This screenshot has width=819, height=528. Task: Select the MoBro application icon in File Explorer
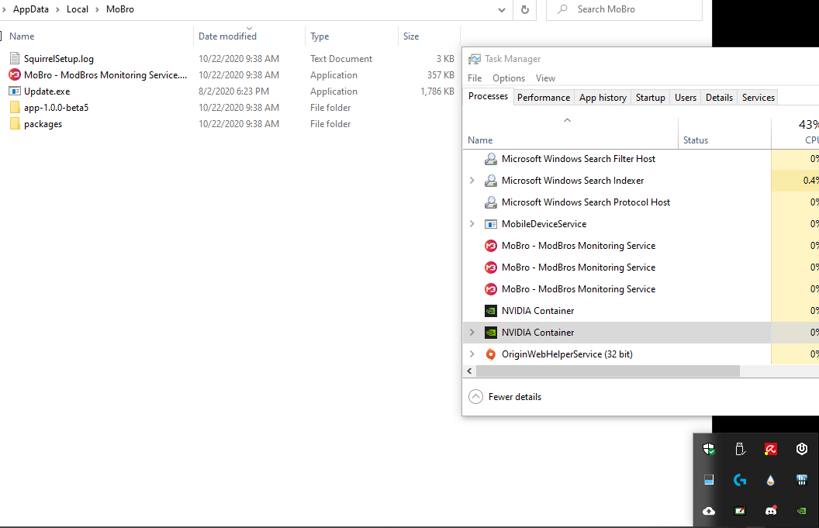click(x=15, y=74)
